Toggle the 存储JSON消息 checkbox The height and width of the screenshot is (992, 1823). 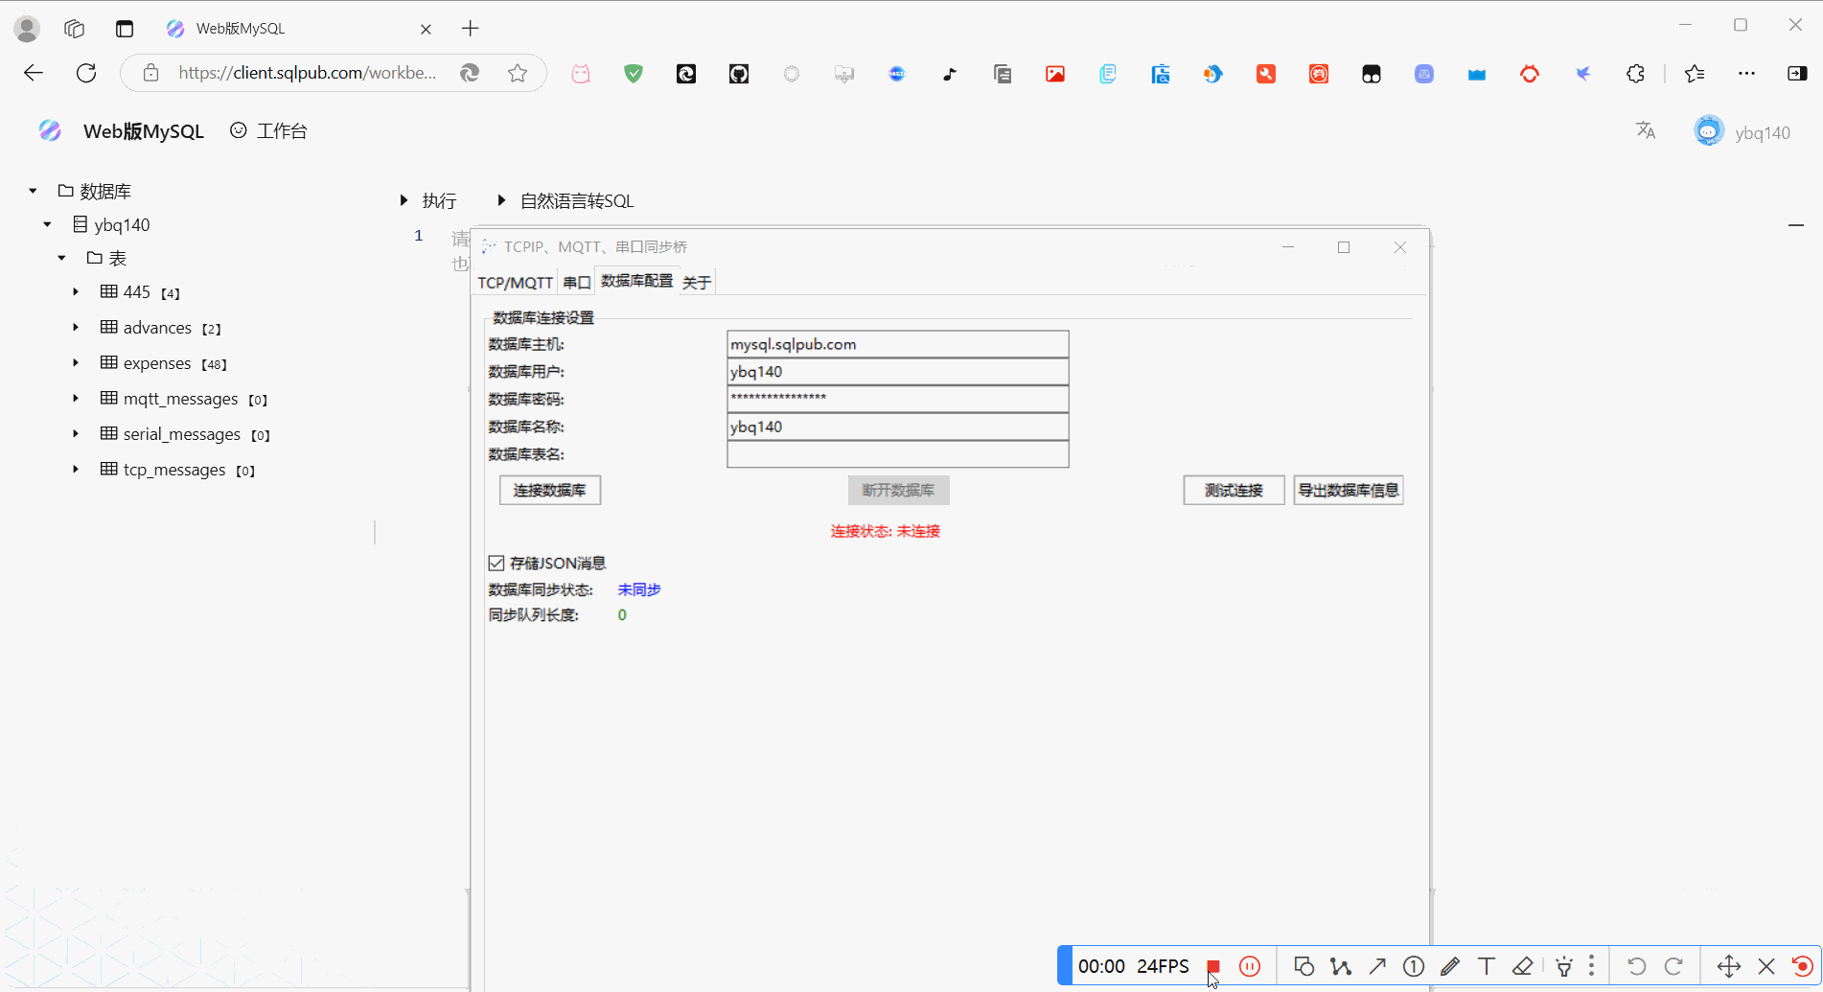pyautogui.click(x=496, y=564)
